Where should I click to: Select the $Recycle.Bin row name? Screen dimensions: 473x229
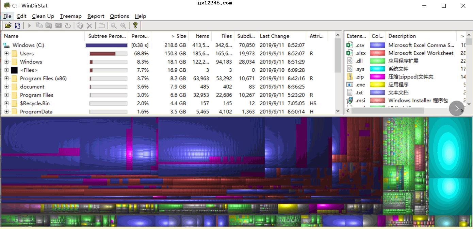35,103
